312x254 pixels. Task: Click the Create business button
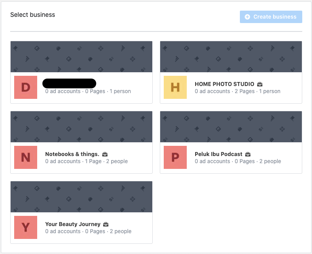271,17
